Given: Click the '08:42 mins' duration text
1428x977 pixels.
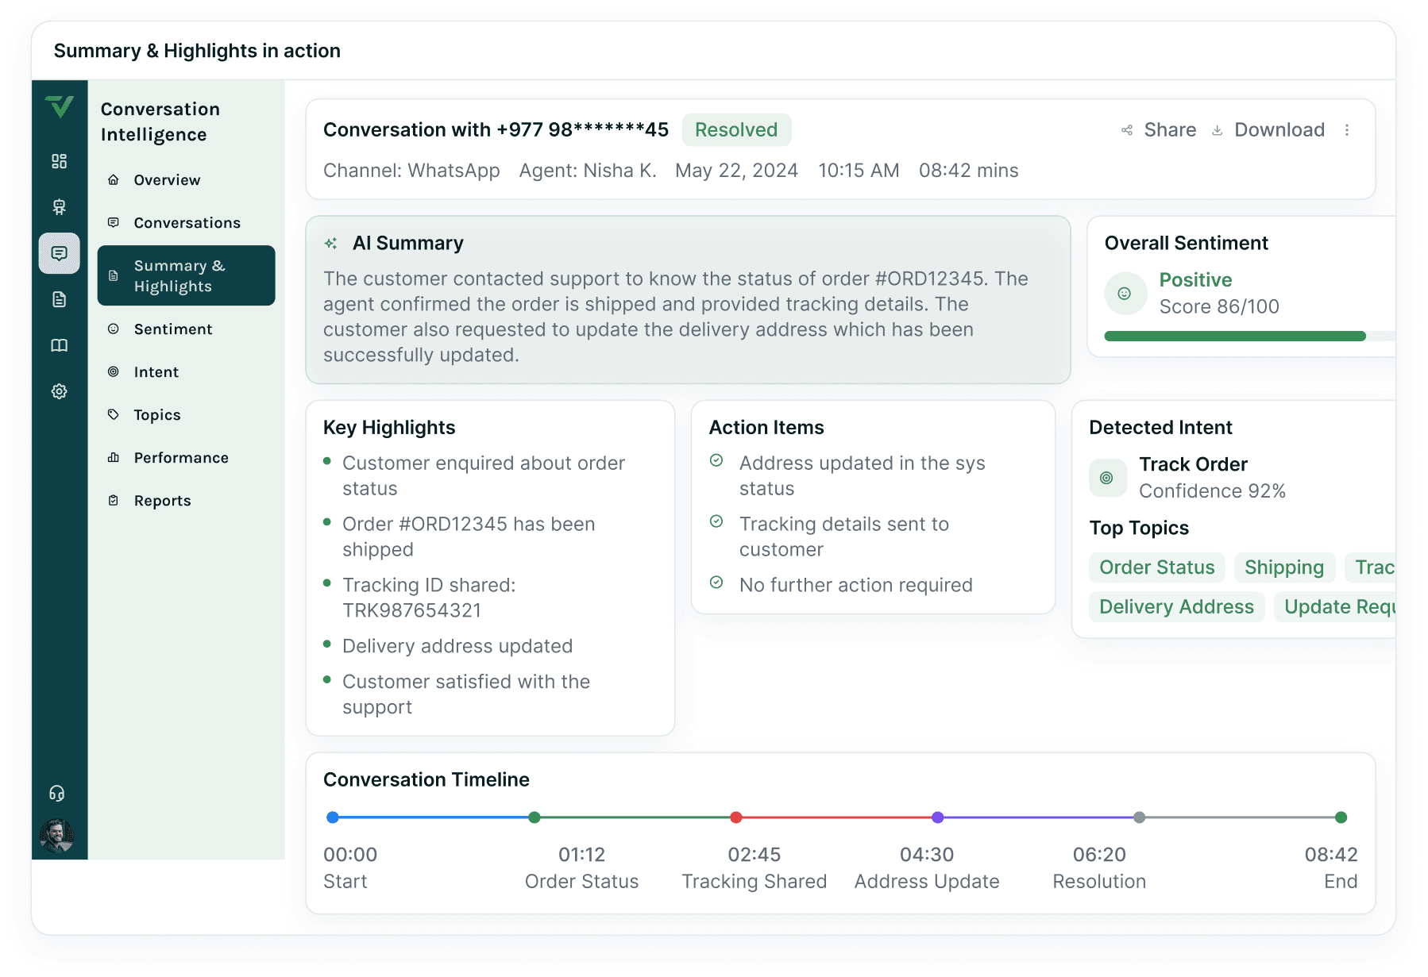Looking at the screenshot, I should pyautogui.click(x=968, y=171).
